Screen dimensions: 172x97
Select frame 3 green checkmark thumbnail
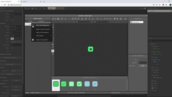click(x=79, y=84)
